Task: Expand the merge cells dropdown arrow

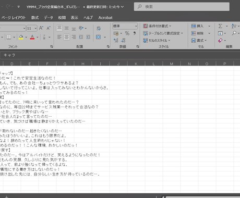Action: click(105, 37)
